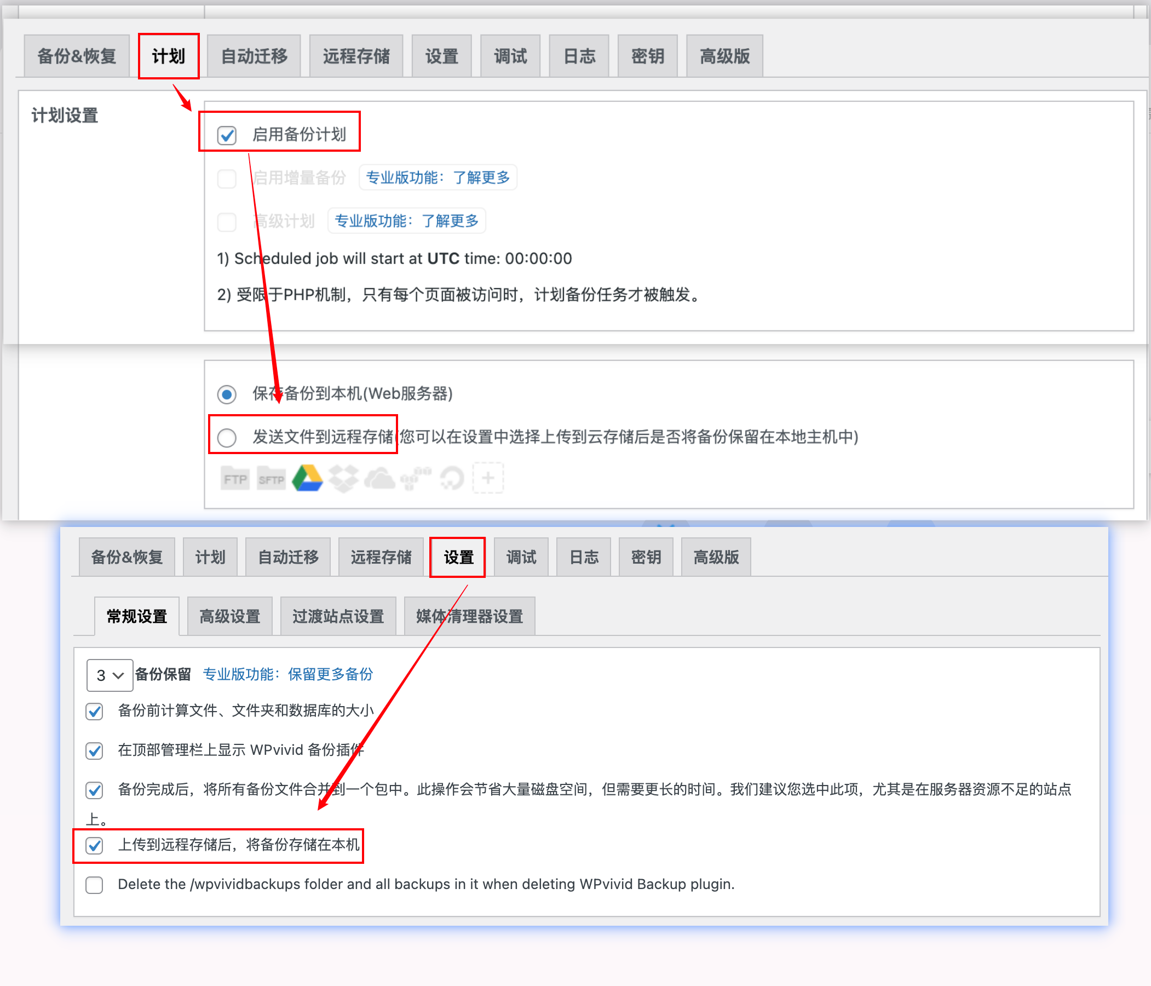This screenshot has height=986, width=1151.
Task: Switch to 远程存储 tab in the lower window
Action: tap(381, 557)
